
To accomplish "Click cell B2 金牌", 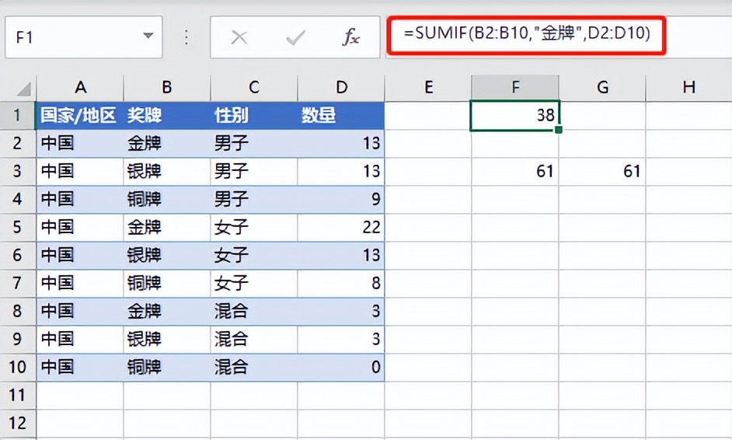I will click(x=167, y=143).
